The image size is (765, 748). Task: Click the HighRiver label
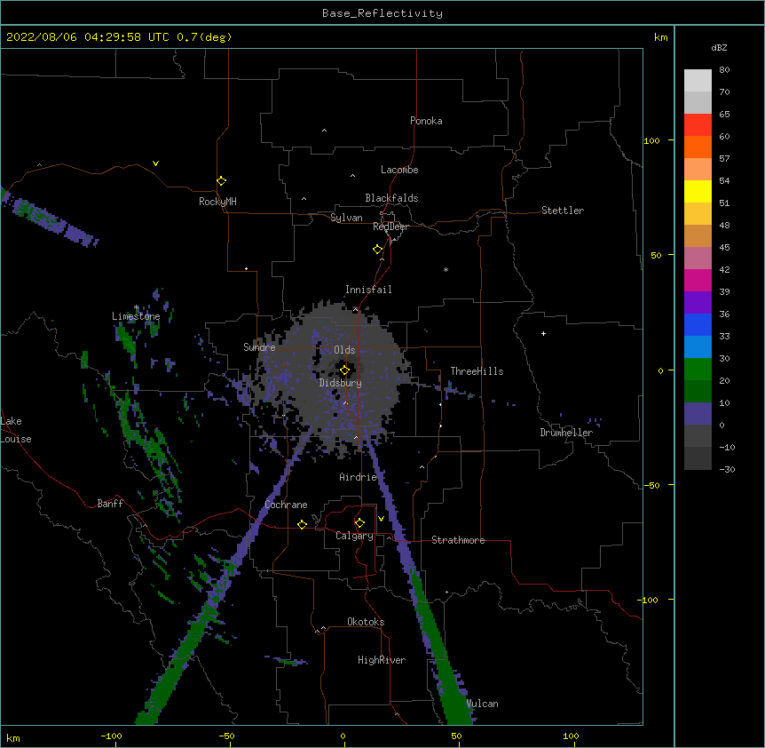382,660
